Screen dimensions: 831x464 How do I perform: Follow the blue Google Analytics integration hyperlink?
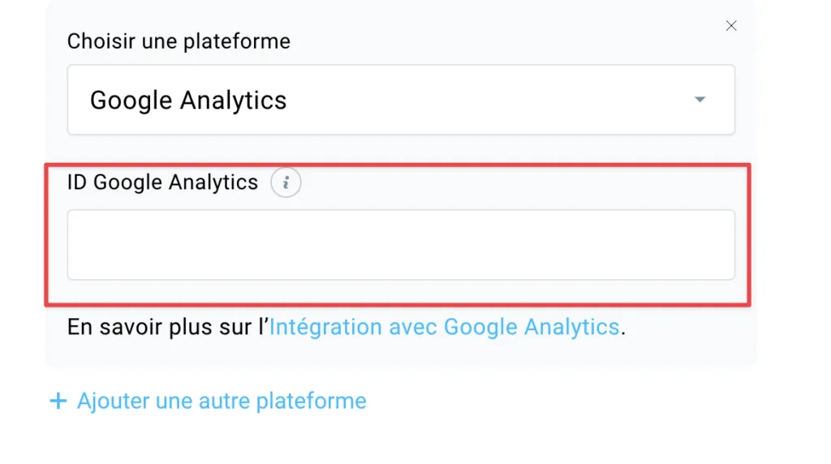pyautogui.click(x=445, y=327)
